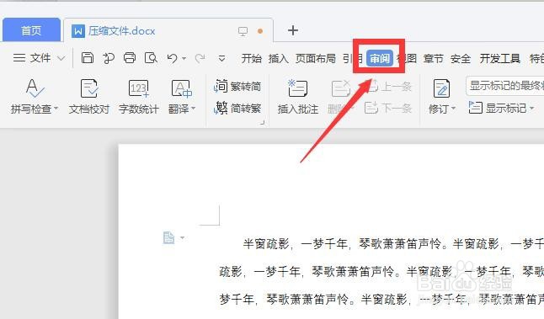Screen dimensions: 544x319
Task: Expand the 显示标记 dropdown arrow
Action: 531,109
